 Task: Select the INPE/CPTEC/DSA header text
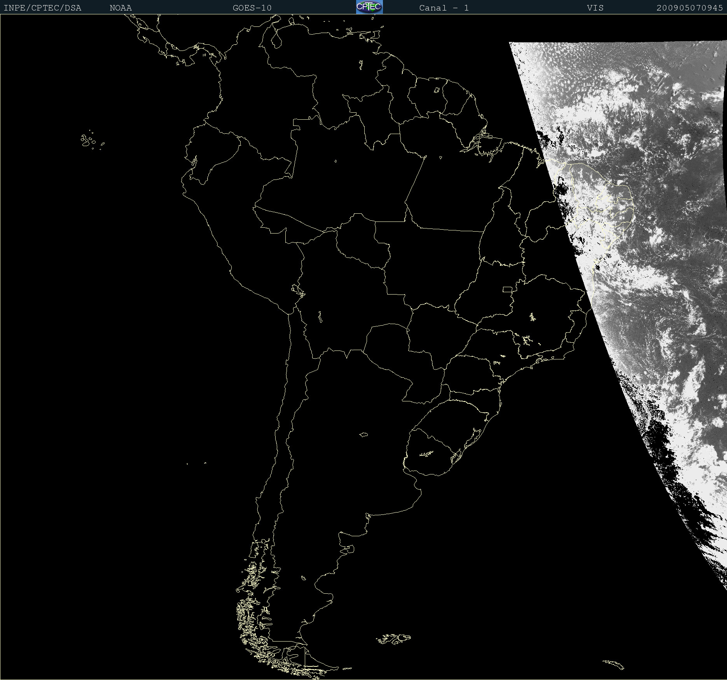pyautogui.click(x=42, y=8)
